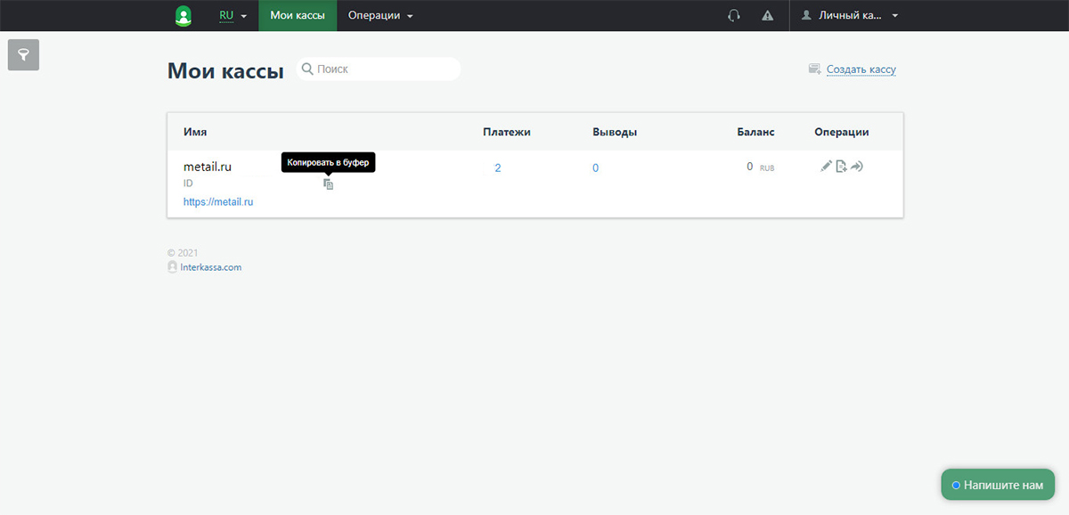The width and height of the screenshot is (1069, 515).
Task: Open the filter panel funnel button
Action: tap(23, 54)
